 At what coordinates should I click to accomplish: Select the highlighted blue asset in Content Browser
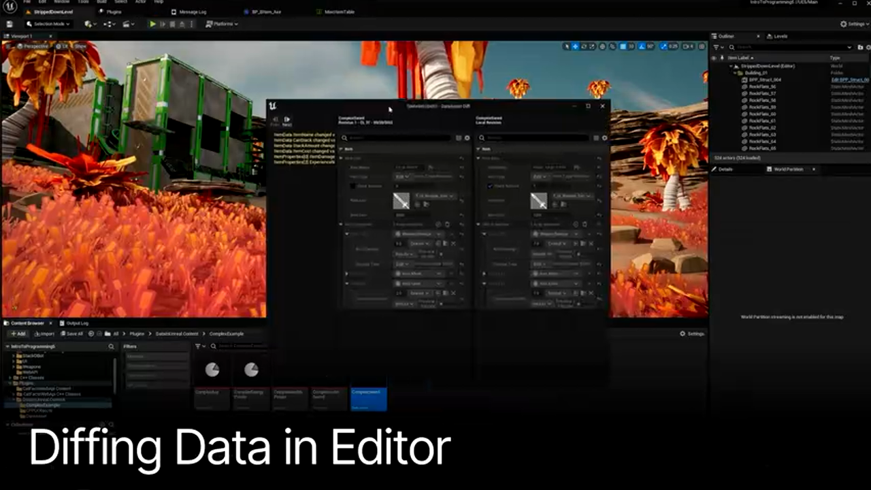(x=368, y=399)
